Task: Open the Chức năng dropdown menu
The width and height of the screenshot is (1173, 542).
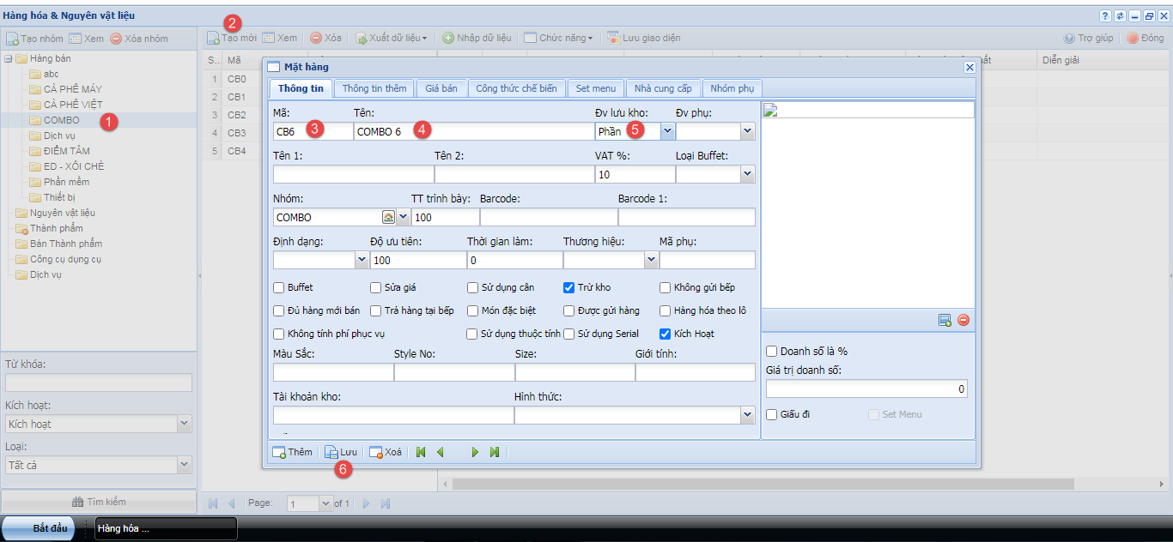Action: 558,38
